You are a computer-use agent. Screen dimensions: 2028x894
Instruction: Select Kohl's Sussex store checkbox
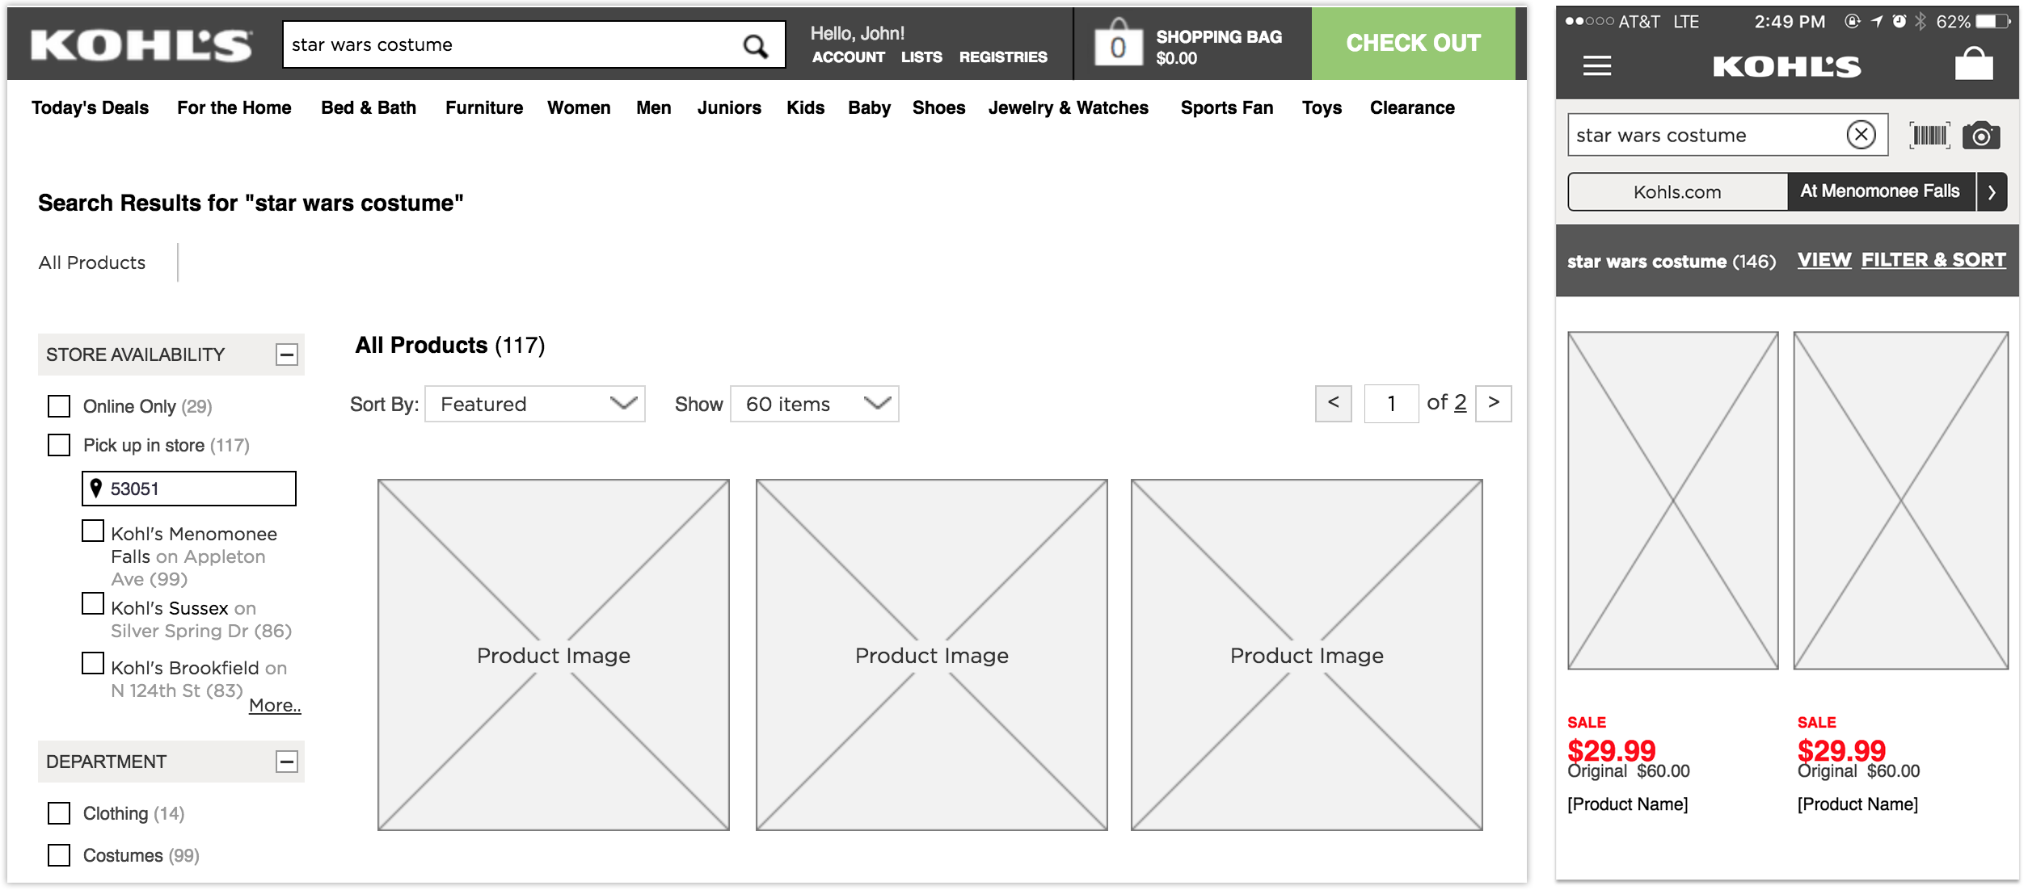click(x=93, y=603)
